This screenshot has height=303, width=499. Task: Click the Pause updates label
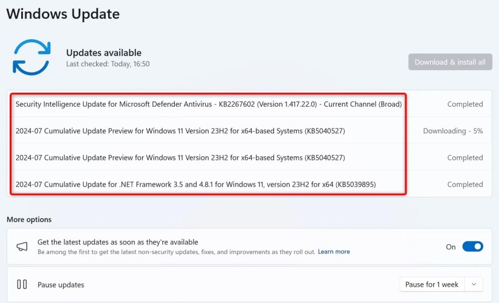60,284
